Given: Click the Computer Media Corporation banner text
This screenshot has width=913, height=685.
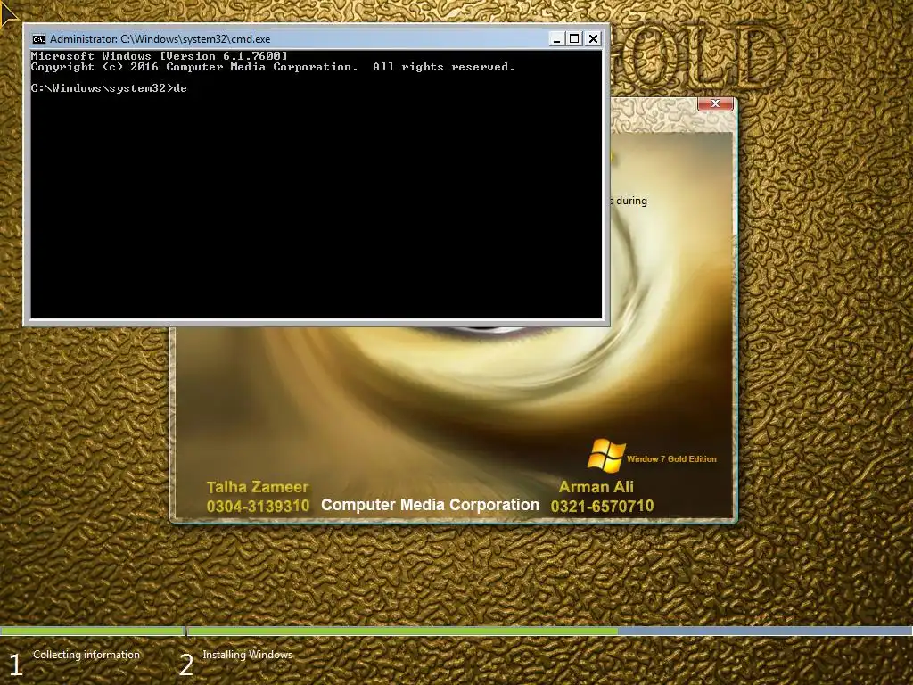Looking at the screenshot, I should (x=431, y=505).
